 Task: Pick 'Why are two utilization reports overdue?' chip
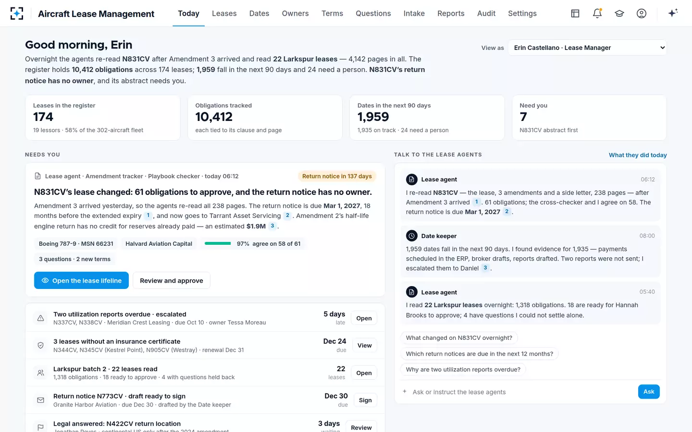pyautogui.click(x=463, y=370)
